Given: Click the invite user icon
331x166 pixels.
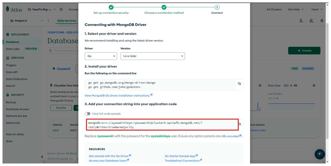Looking at the screenshot, I should [301, 21].
